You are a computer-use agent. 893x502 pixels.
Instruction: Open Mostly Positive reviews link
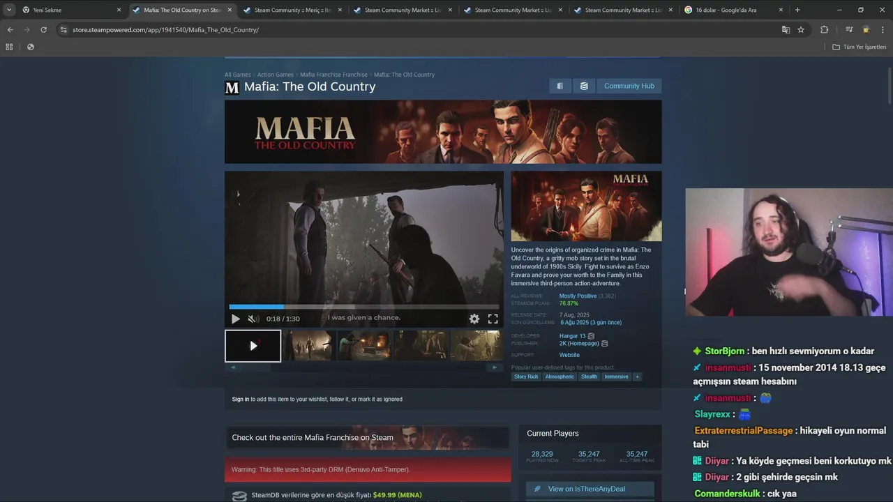[578, 296]
